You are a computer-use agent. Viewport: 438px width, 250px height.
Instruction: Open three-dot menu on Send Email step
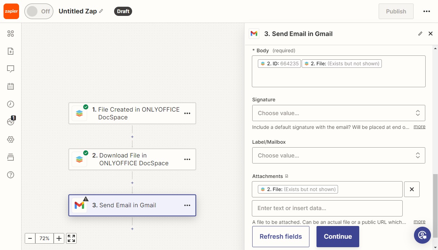click(187, 206)
